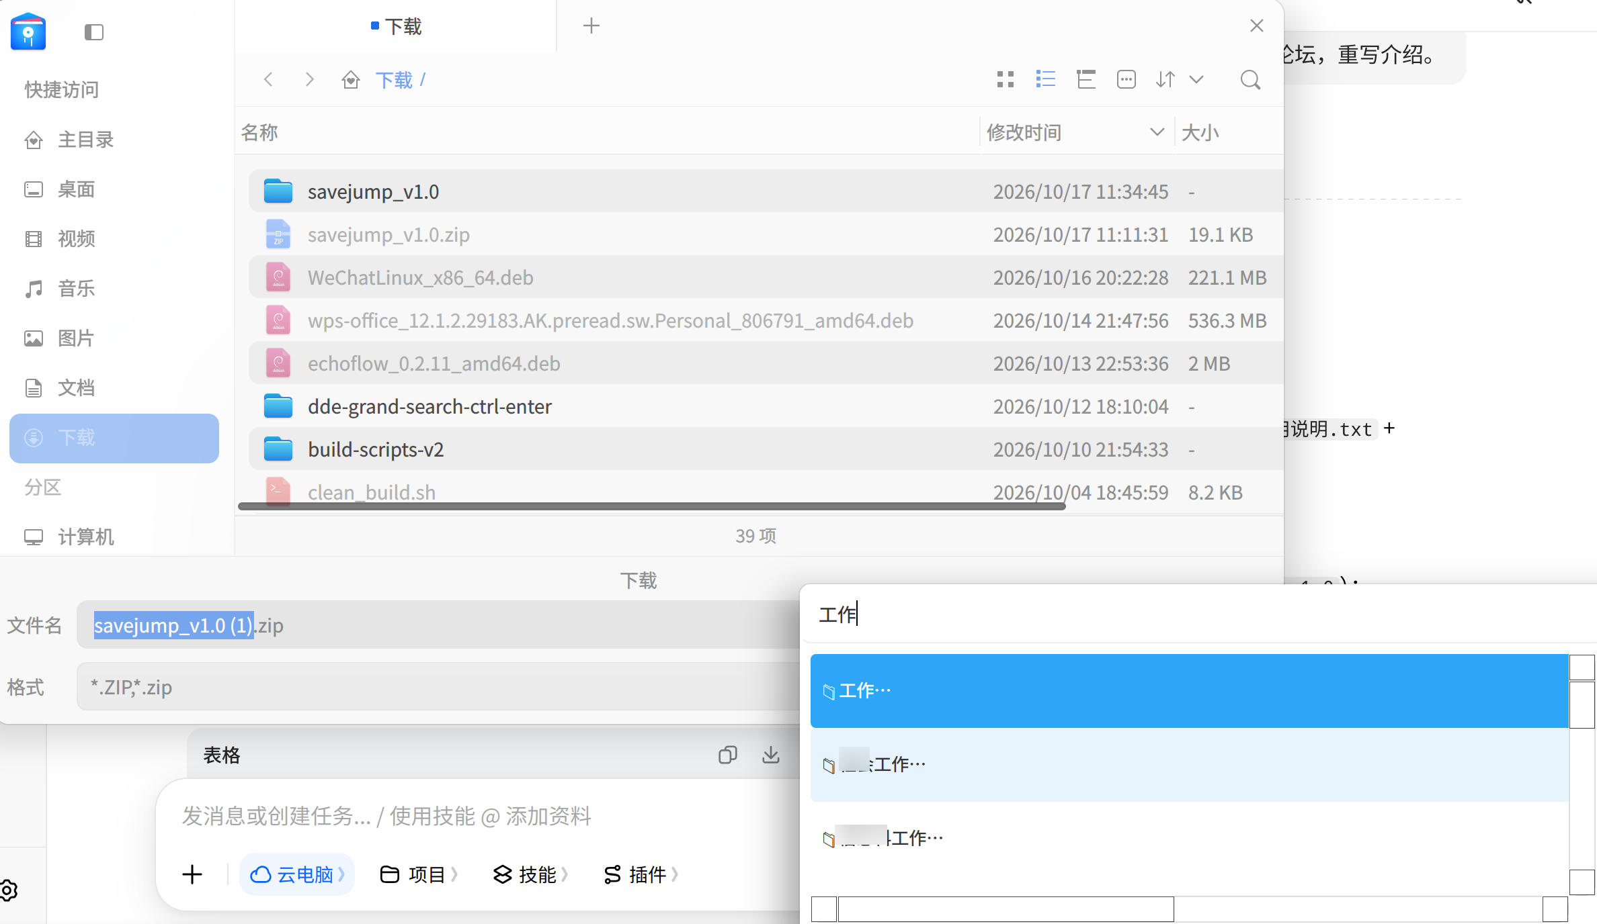Viewport: 1597px width, 924px height.
Task: Switch to icon grid view
Action: point(1005,80)
